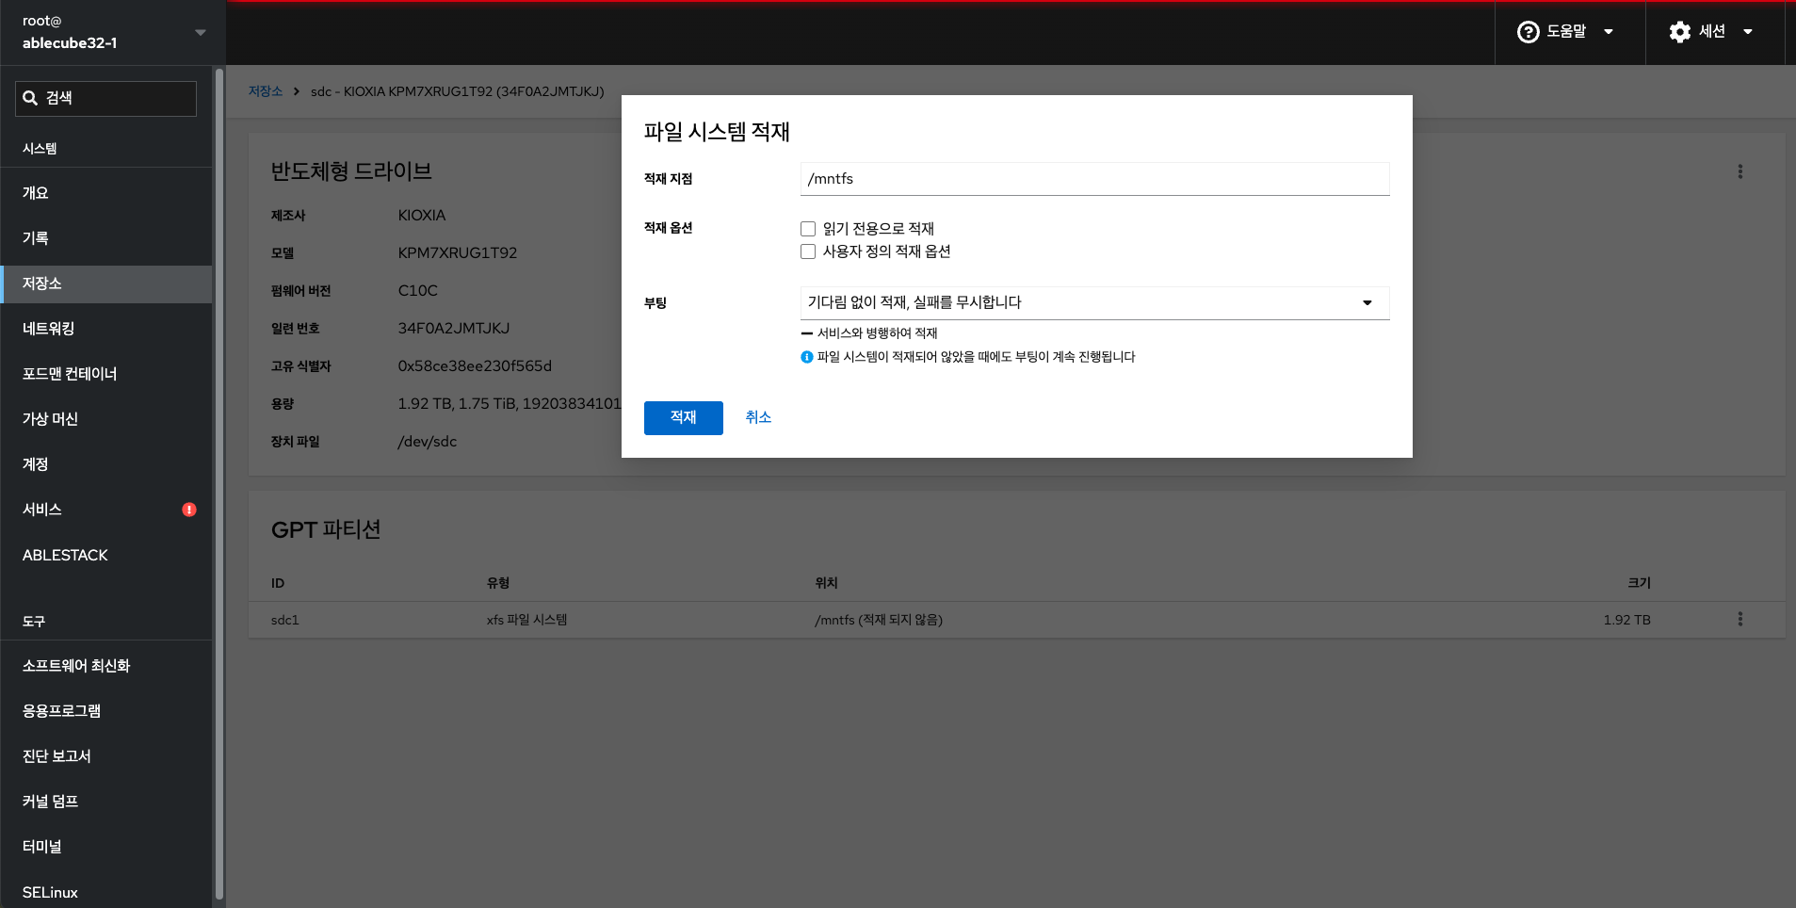1796x908 pixels.
Task: Click the red alert icon beside 서비스
Action: point(189,510)
